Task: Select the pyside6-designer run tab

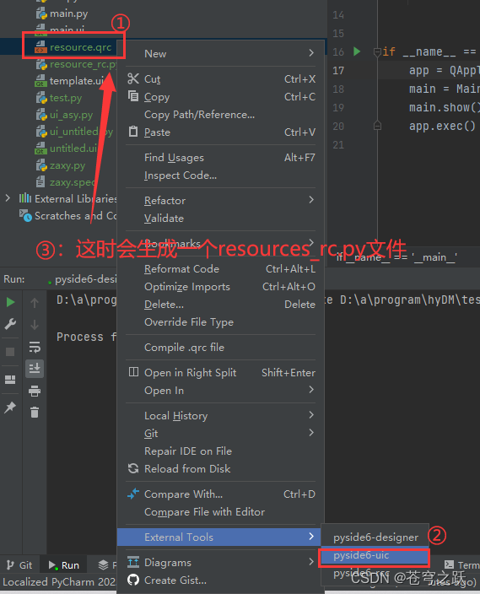Action: (x=82, y=279)
